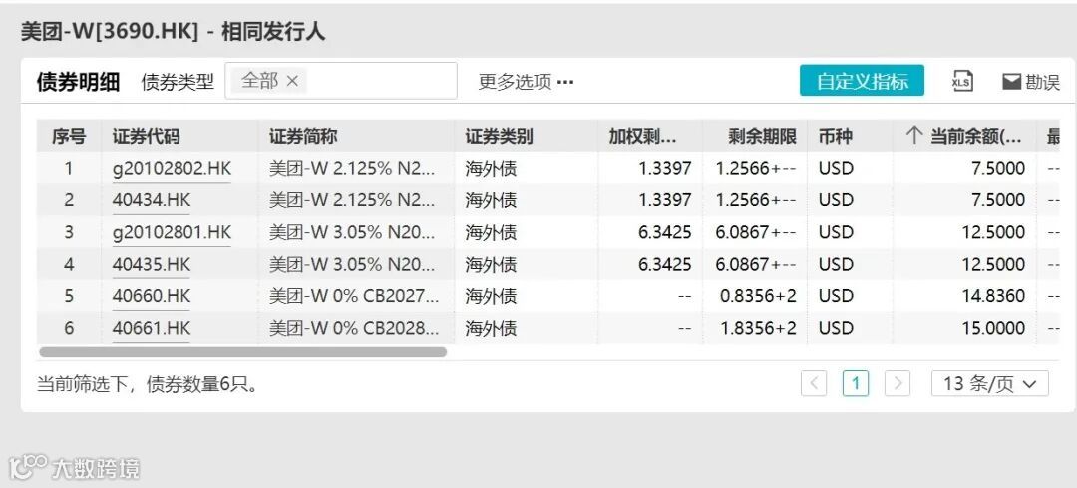Click the horizontal table scrollbar
This screenshot has height=488, width=1077.
243,352
